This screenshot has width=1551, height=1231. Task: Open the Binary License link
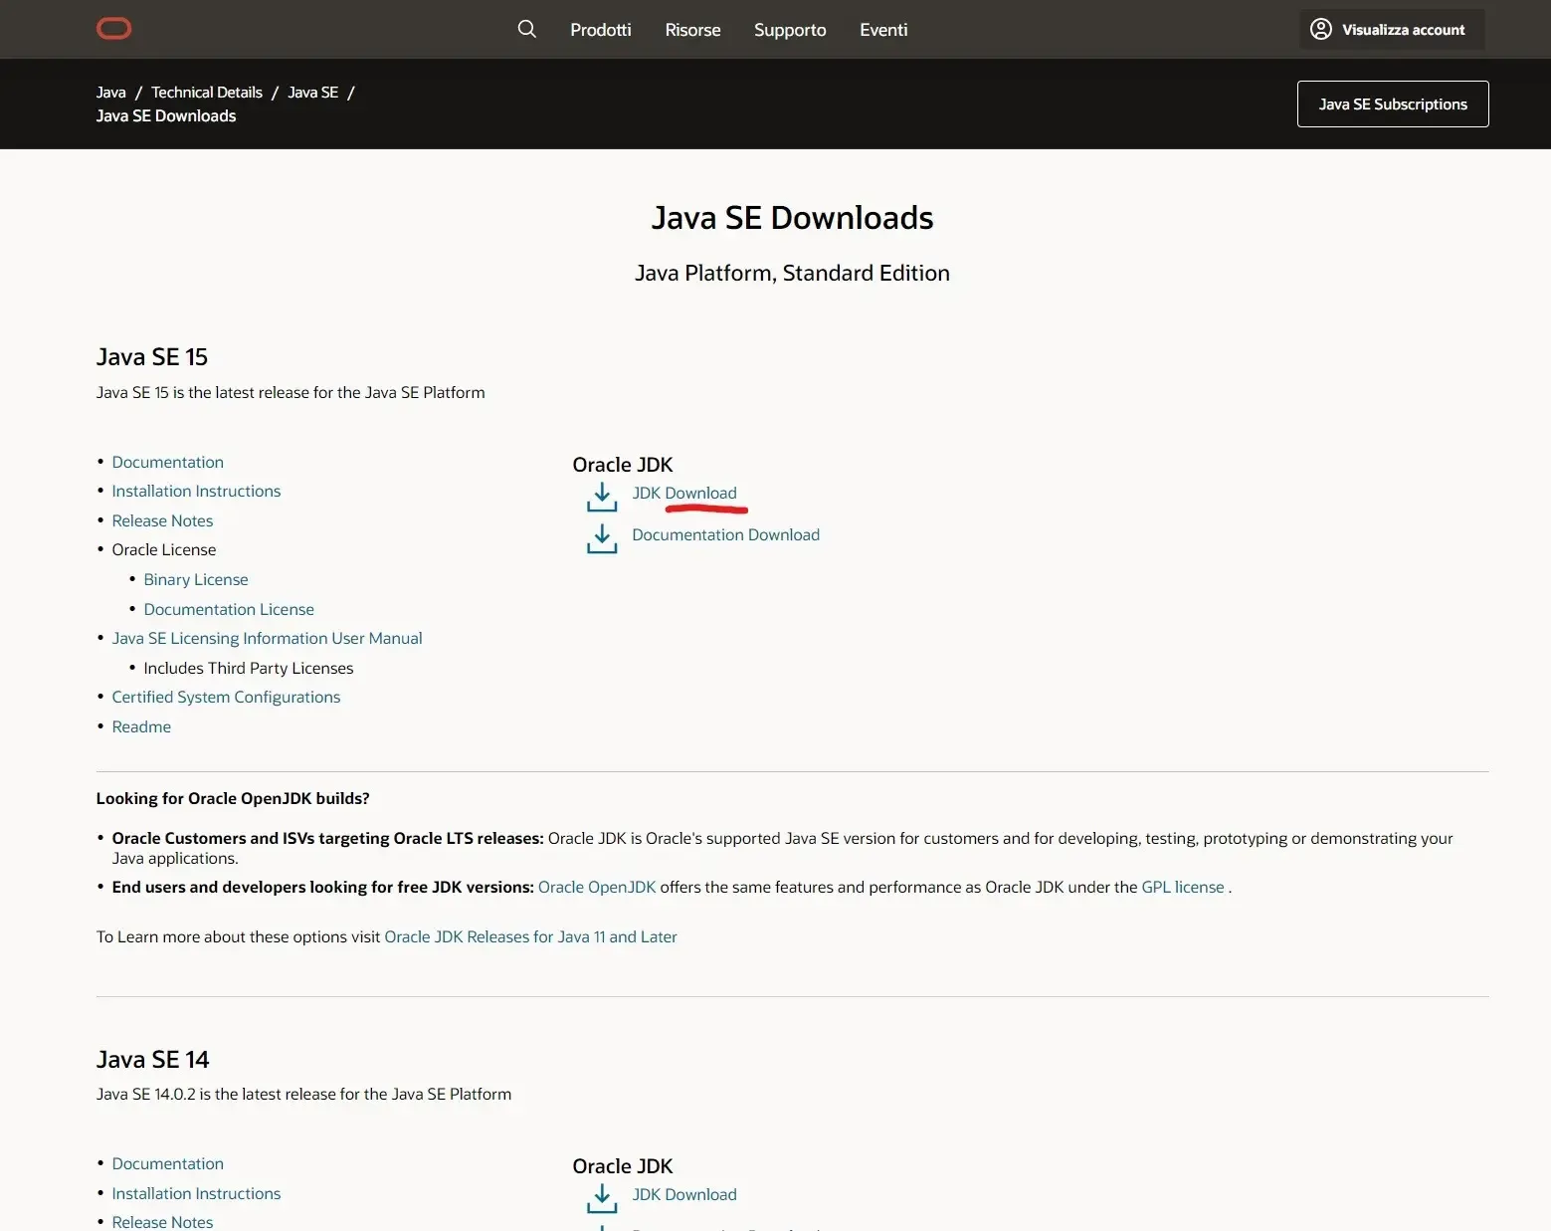coord(196,580)
